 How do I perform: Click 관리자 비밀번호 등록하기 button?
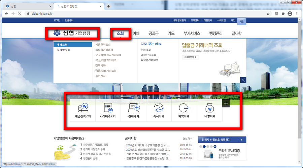tap(222, 140)
